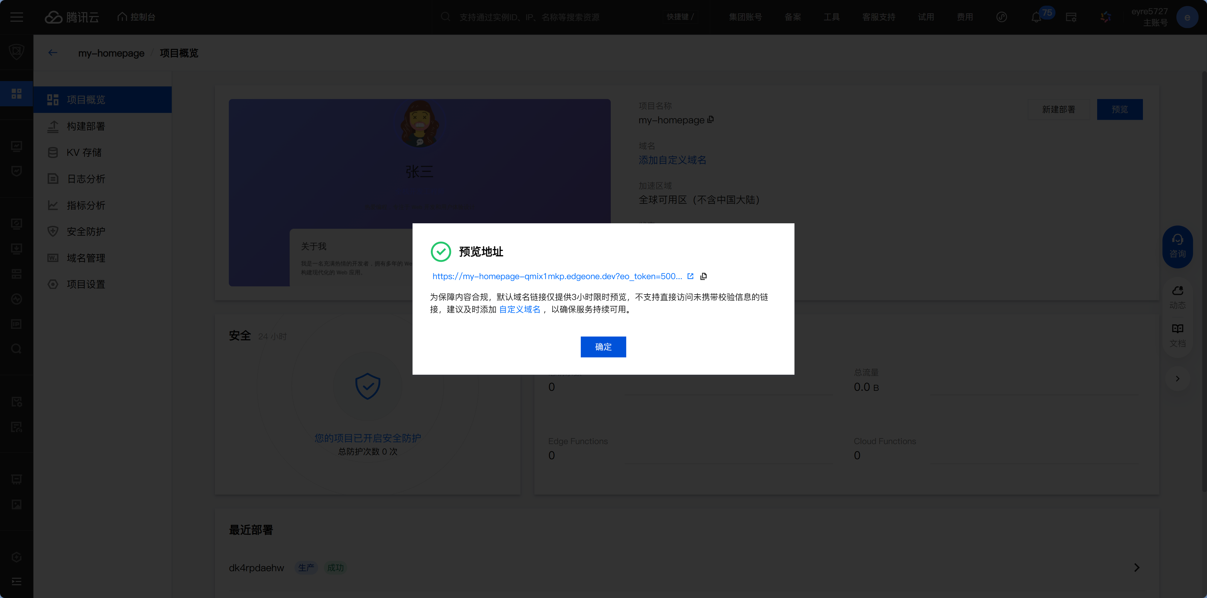The image size is (1207, 598).
Task: Click the 自定义域名 link in the dialog
Action: coord(519,309)
